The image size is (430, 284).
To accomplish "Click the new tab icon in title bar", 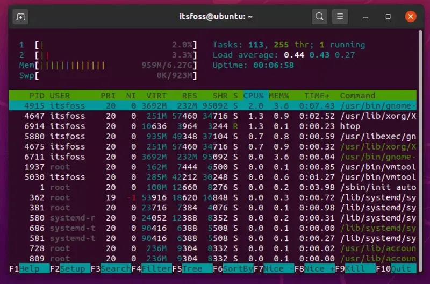I will point(20,17).
